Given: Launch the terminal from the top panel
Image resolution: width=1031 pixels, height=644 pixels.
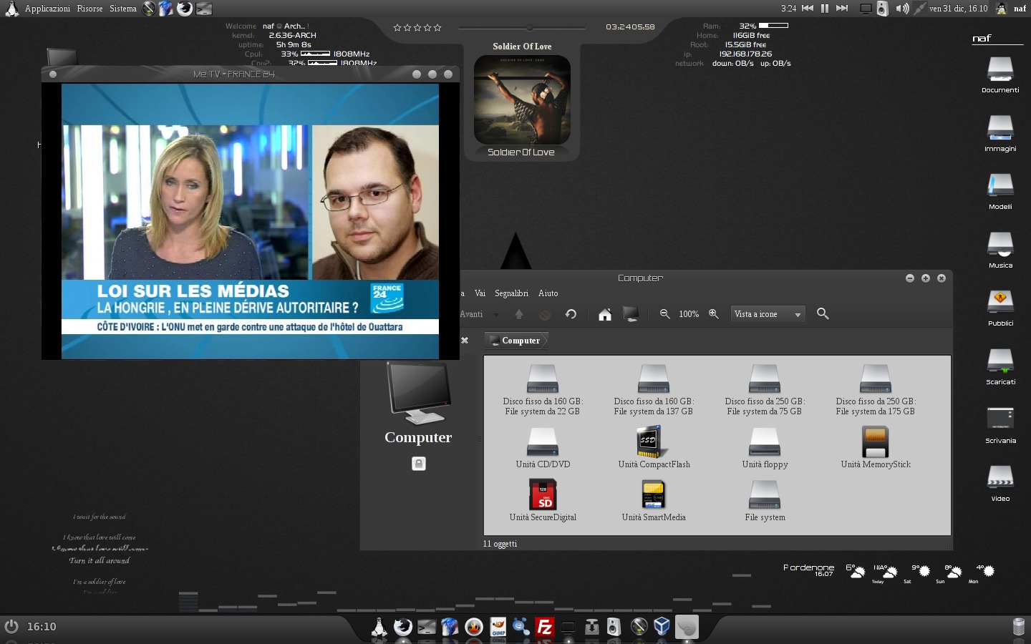Looking at the screenshot, I should (x=204, y=9).
